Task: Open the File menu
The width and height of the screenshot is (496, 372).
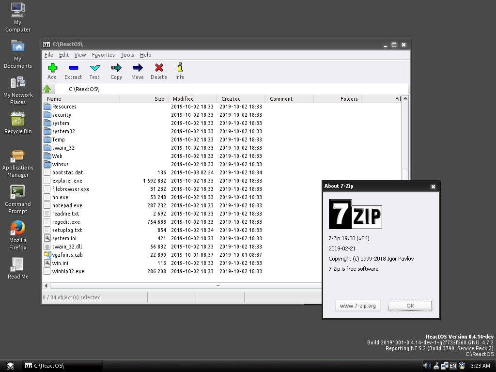Action: tap(49, 55)
